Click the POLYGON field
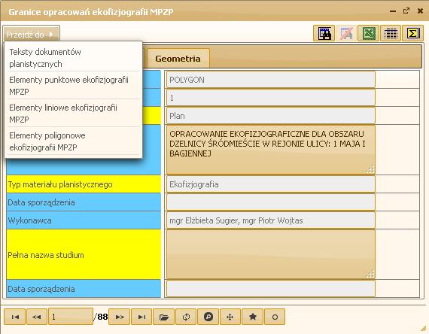Image resolution: width=429 pixels, height=334 pixels. point(271,80)
